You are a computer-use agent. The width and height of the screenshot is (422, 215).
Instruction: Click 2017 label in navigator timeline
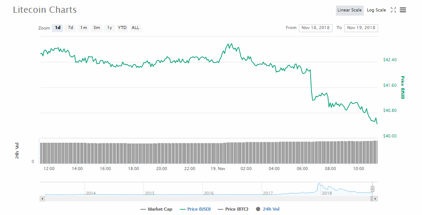tap(268, 193)
